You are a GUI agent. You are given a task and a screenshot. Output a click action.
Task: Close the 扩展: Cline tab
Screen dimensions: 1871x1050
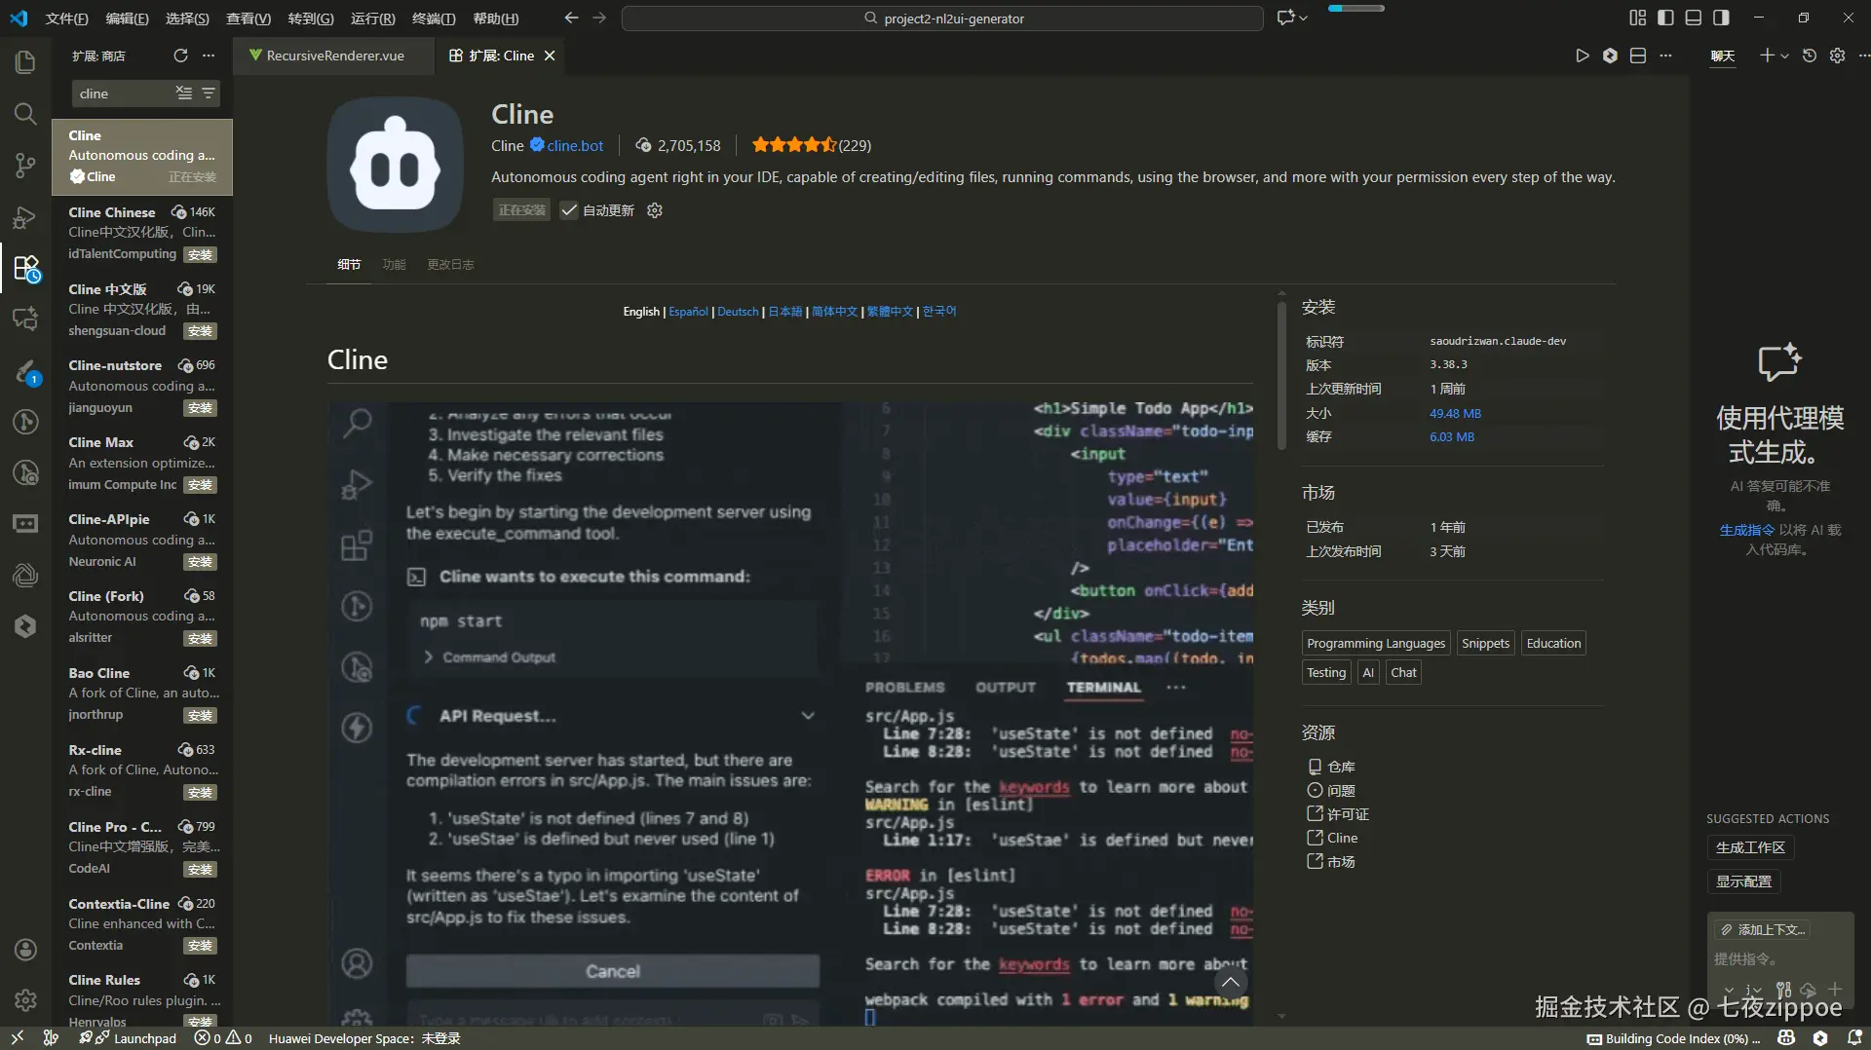[550, 56]
